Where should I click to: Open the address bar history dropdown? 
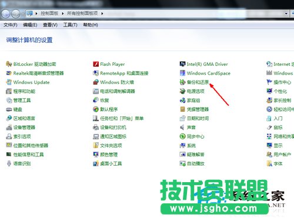(286, 14)
